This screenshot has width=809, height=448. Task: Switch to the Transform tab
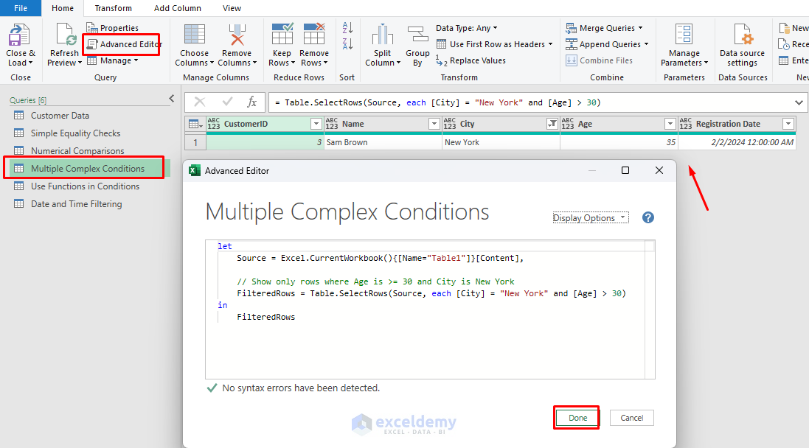coord(113,8)
